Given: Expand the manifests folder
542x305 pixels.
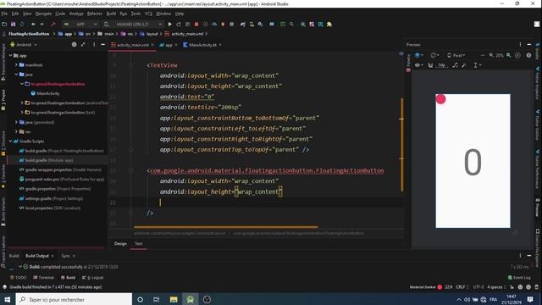Looking at the screenshot, I should 16,65.
